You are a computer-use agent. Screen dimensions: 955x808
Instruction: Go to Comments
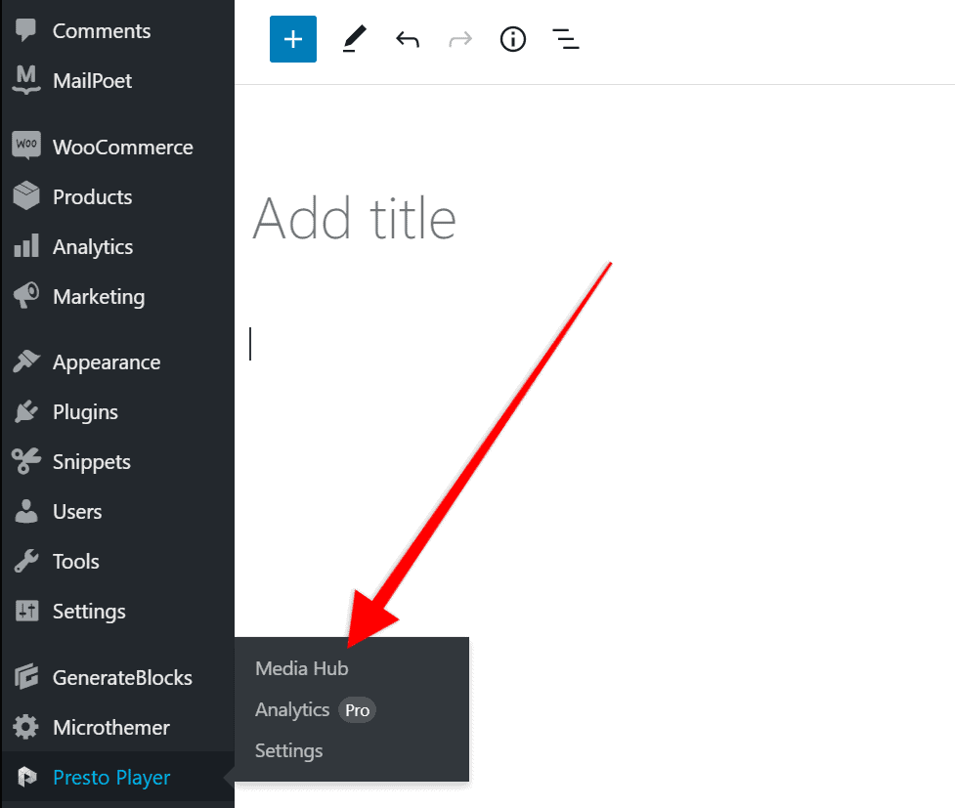tap(102, 30)
